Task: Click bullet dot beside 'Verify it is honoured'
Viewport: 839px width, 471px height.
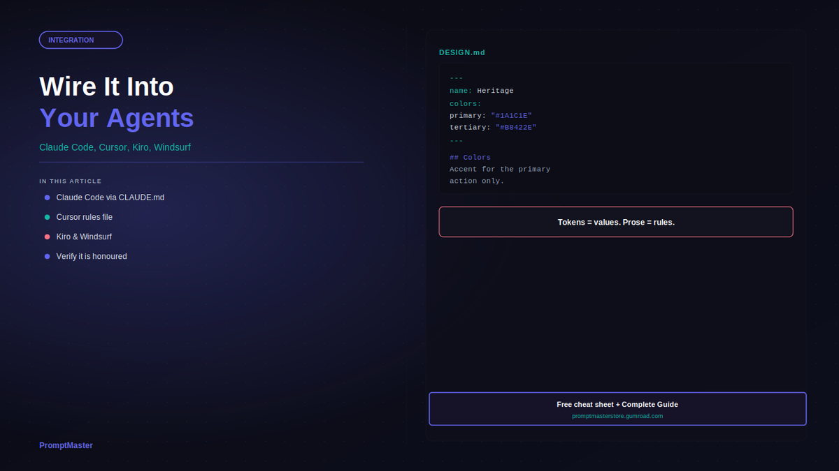Action: pyautogui.click(x=48, y=256)
